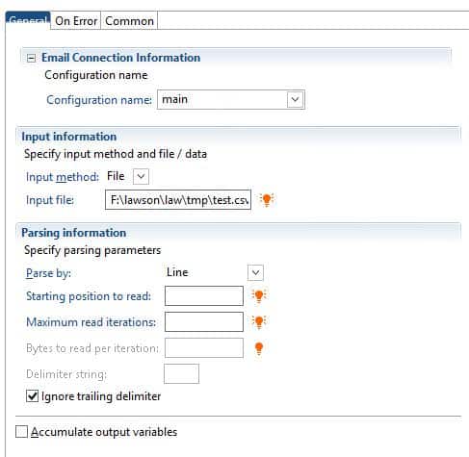The image size is (469, 457).
Task: Uncheck Ignore trailing delimiter checkbox
Action: (32, 396)
